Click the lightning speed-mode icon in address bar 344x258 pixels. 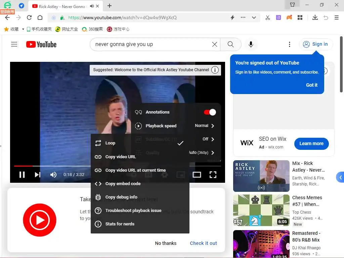click(x=232, y=17)
